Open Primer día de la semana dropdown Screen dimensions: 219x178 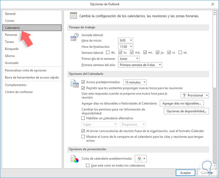pyautogui.click(x=129, y=59)
